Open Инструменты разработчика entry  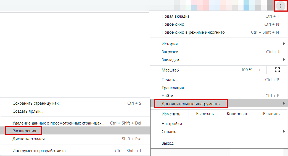pos(75,151)
